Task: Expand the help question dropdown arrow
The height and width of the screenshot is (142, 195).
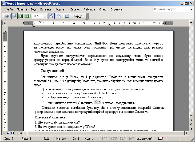Action: point(191,9)
